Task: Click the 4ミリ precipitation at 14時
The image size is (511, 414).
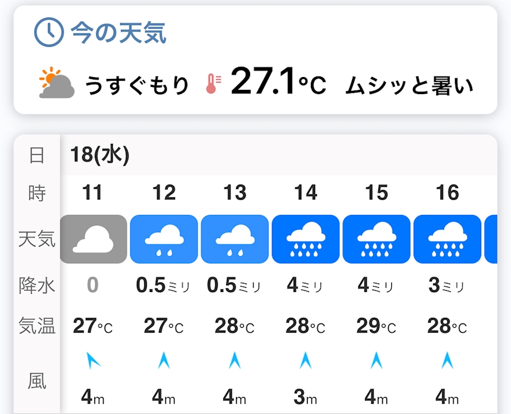Action: click(x=305, y=285)
